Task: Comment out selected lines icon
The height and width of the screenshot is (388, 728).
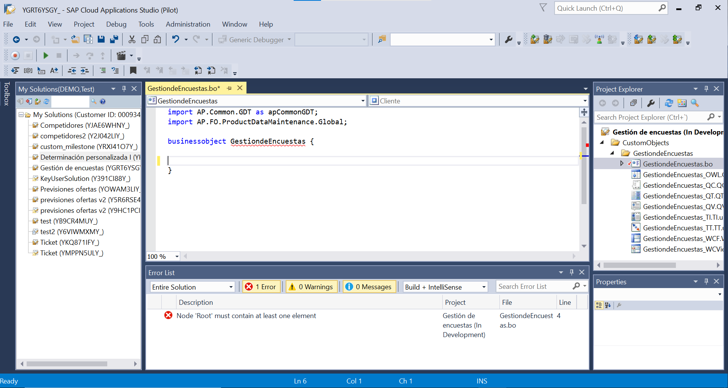Action: click(x=103, y=70)
